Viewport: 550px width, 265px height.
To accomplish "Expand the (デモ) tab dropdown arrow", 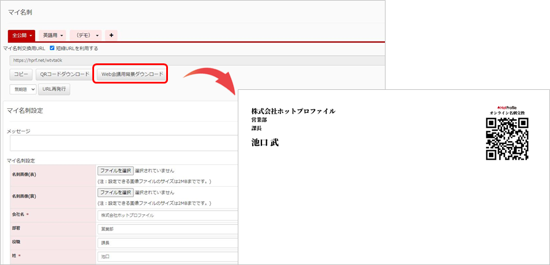I will tap(97, 36).
